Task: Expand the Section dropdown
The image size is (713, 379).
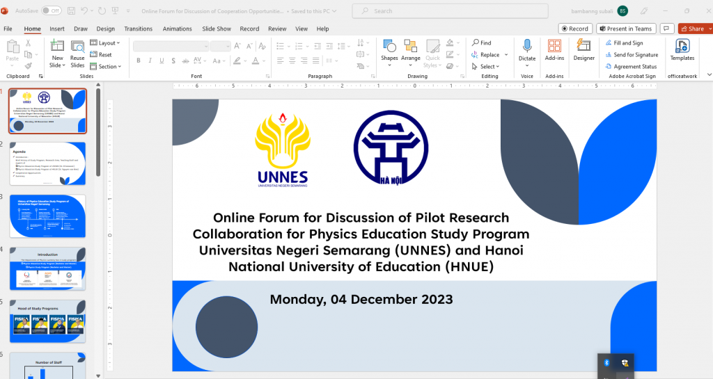Action: (x=109, y=67)
